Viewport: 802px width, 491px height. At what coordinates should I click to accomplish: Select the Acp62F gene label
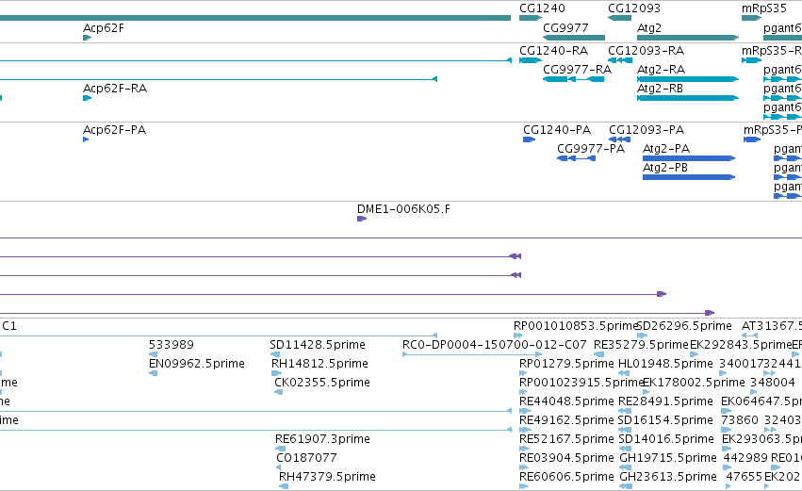104,27
